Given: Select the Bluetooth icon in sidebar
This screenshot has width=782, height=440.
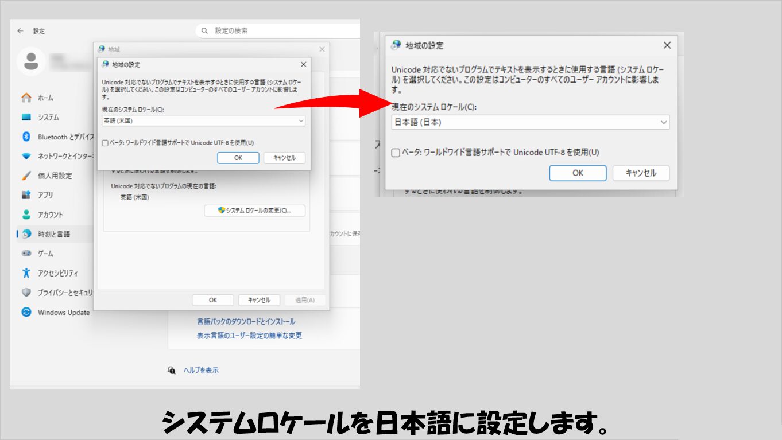Looking at the screenshot, I should (x=26, y=137).
